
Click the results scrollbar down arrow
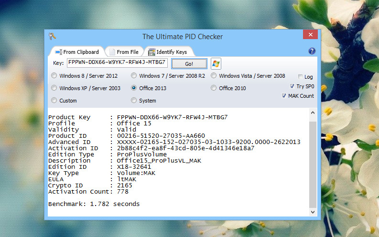pos(313,212)
